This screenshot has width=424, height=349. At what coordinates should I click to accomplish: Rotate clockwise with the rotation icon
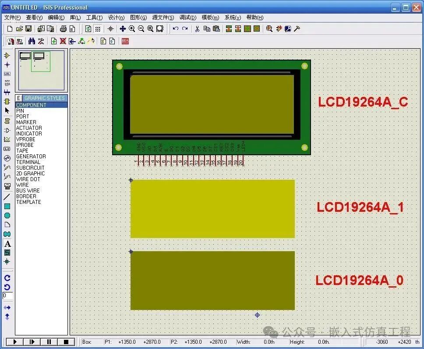(x=7, y=278)
